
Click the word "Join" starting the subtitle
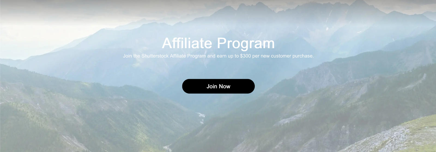pos(128,56)
